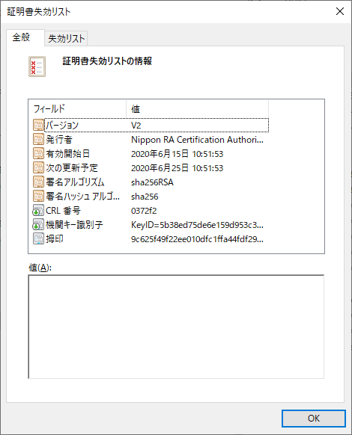Screen dimensions: 352x435
Task: Confirm the dialog with OK
Action: [314, 419]
